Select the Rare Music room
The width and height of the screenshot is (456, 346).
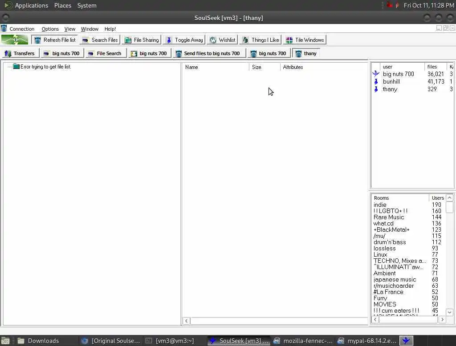[388, 217]
